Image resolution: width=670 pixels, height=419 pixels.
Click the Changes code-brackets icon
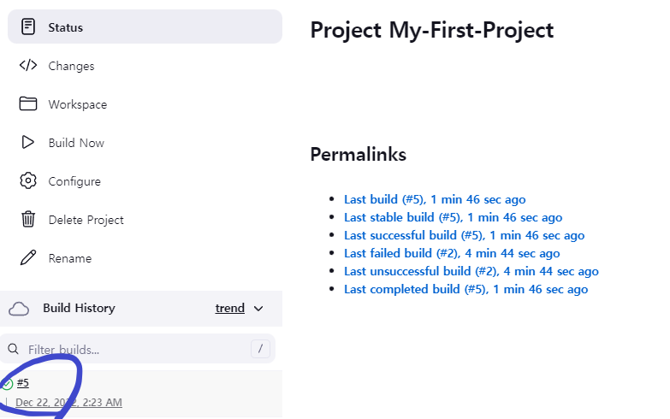click(28, 66)
